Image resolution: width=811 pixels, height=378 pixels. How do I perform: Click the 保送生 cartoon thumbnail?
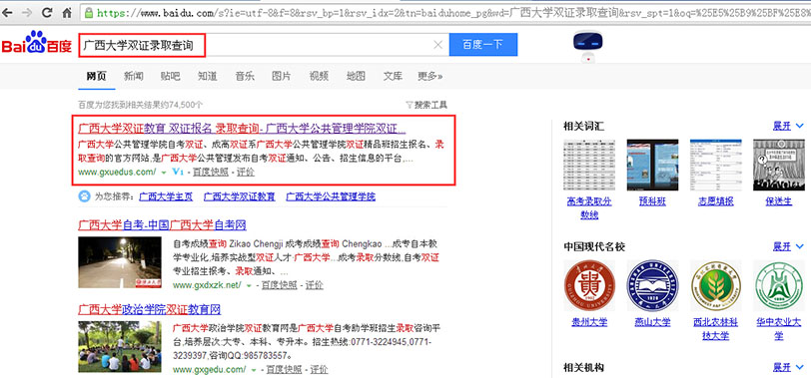coord(778,165)
